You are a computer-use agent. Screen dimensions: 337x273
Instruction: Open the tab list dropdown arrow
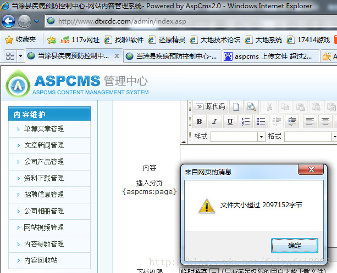pos(21,56)
